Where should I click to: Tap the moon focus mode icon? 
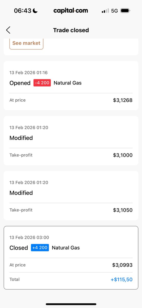(35, 11)
